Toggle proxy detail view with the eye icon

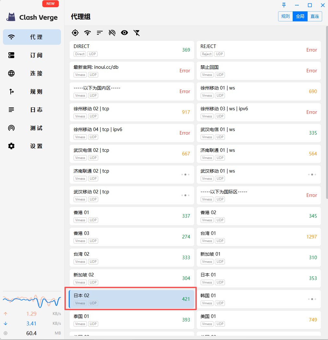(124, 33)
